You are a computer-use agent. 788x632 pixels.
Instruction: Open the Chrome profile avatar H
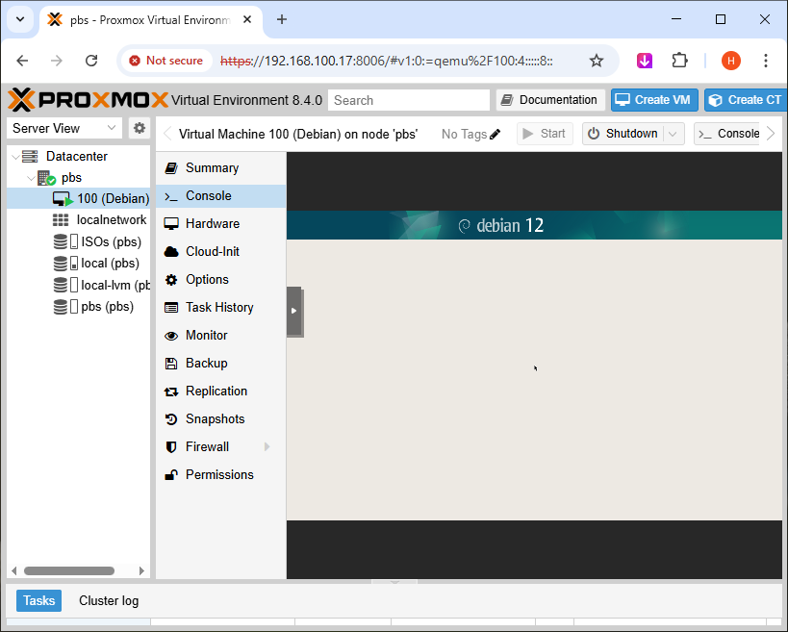[730, 61]
